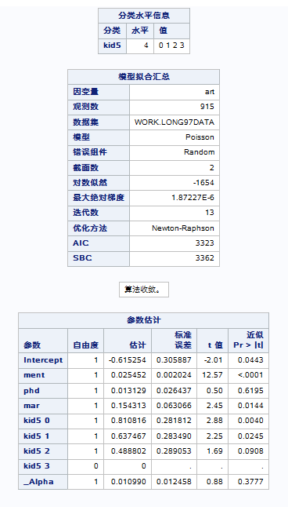This screenshot has height=507, width=288.
Task: Select the 'kid5 1' parameter row label
Action: [x=37, y=436]
